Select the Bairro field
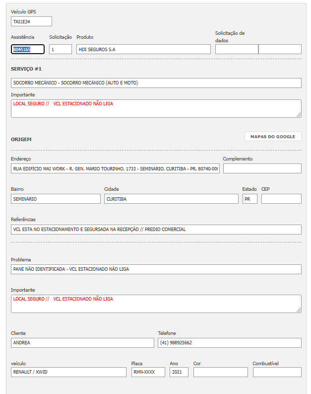Screen dimensions: 311x394 (x=56, y=199)
